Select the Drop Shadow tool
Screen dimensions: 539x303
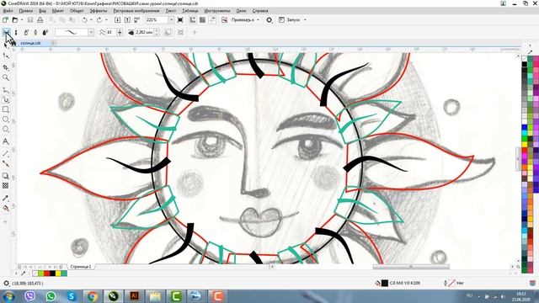pos(6,176)
